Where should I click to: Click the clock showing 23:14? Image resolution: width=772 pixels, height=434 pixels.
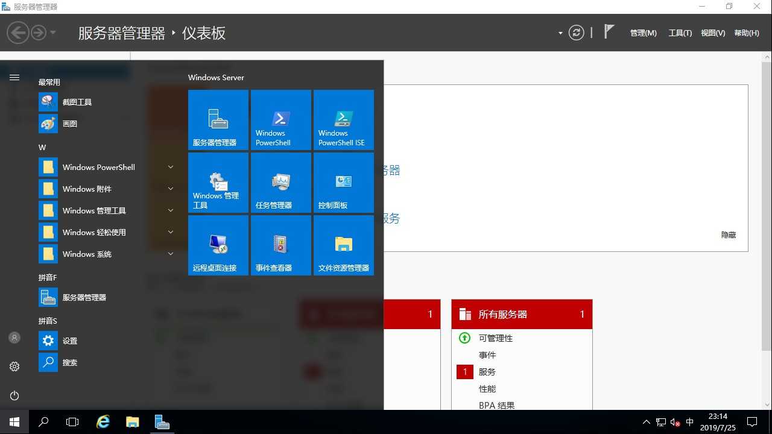[x=718, y=422]
